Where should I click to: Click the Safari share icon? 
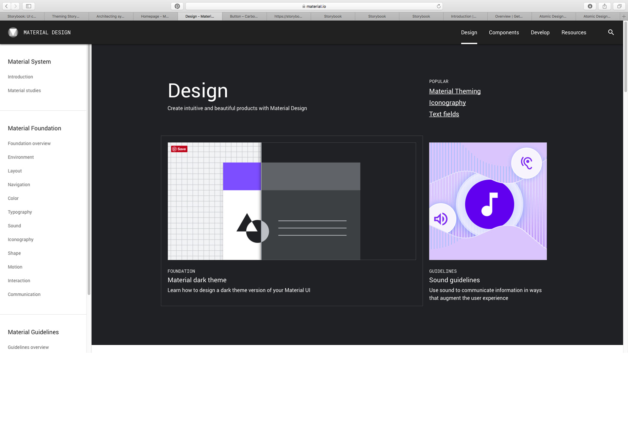pos(604,6)
